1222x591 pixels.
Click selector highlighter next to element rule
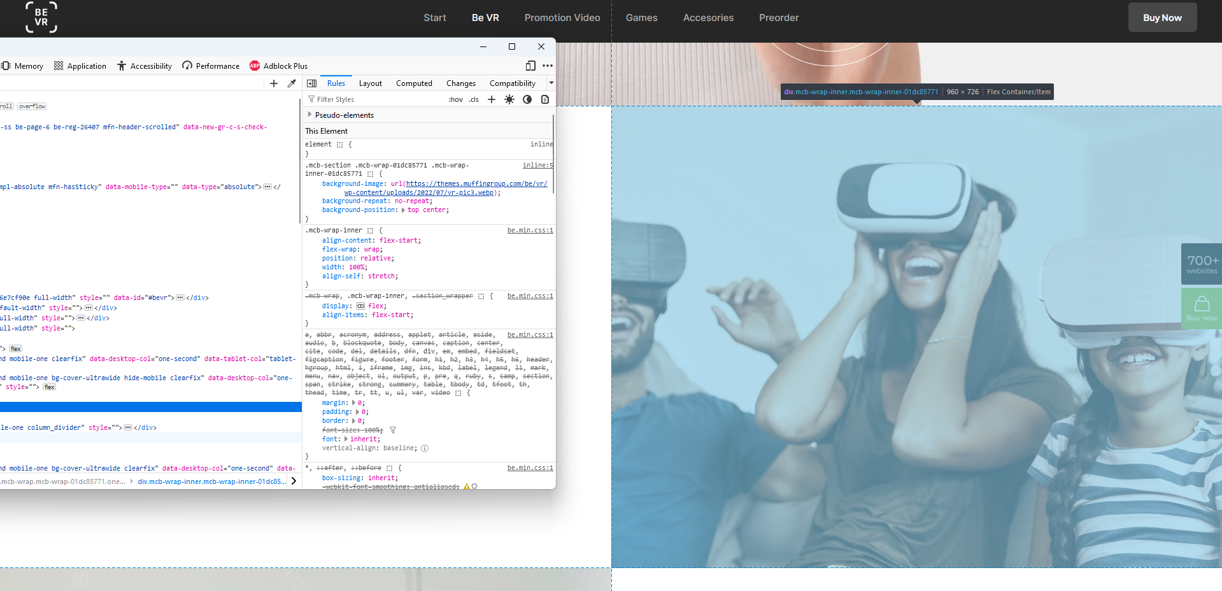[x=339, y=145]
